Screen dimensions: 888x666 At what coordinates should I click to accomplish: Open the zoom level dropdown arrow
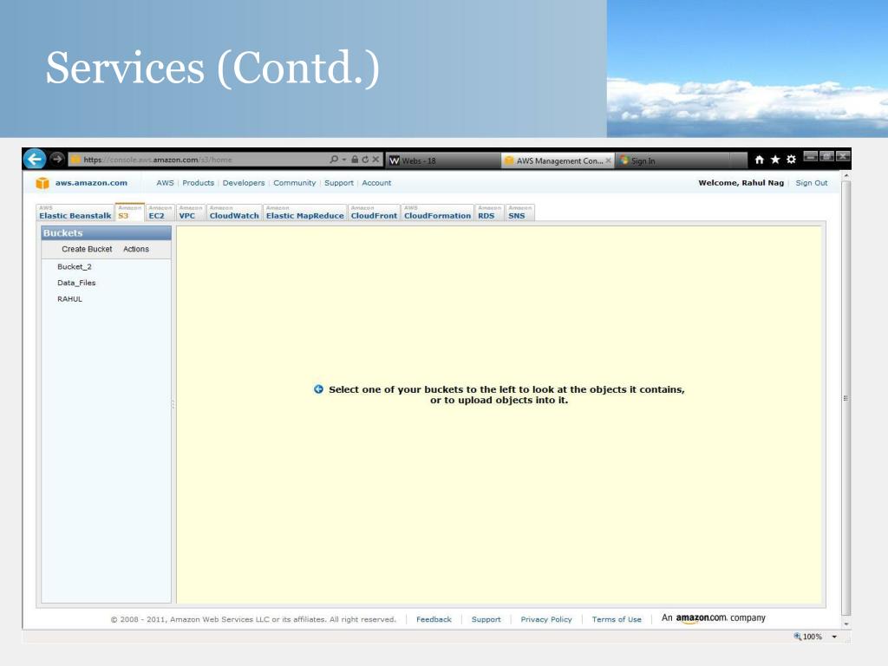(x=834, y=637)
